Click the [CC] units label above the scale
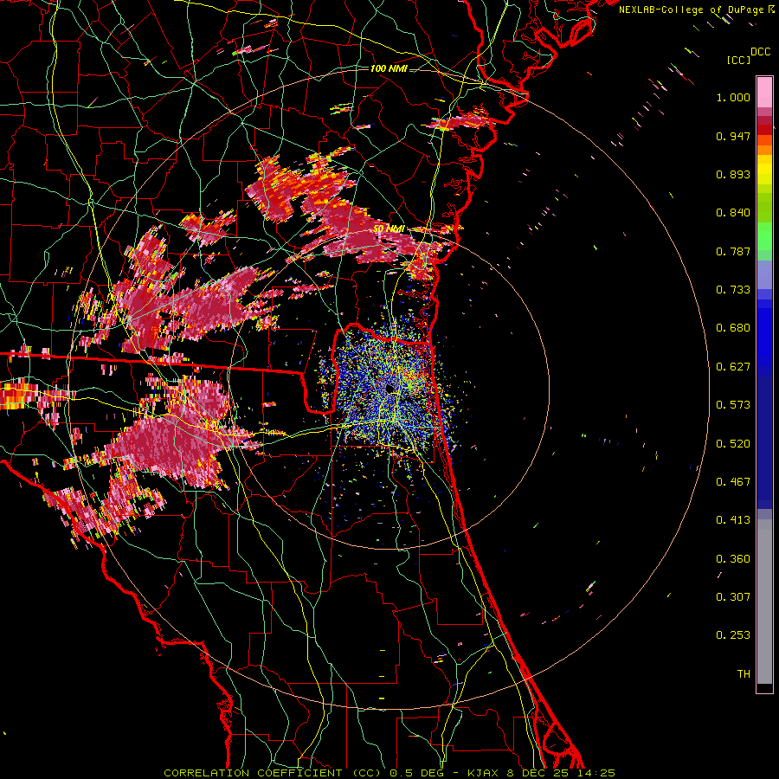 point(738,60)
